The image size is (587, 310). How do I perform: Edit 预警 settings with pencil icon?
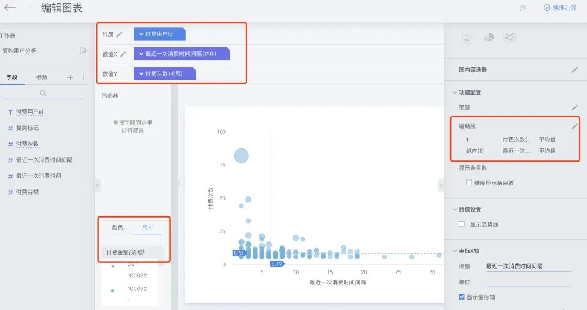[x=574, y=108]
